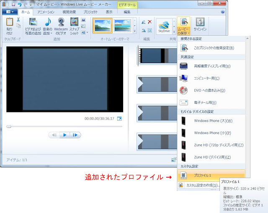Select the second AutoMovie theme thumbnail
The width and height of the screenshot is (268, 213).
(x=122, y=26)
